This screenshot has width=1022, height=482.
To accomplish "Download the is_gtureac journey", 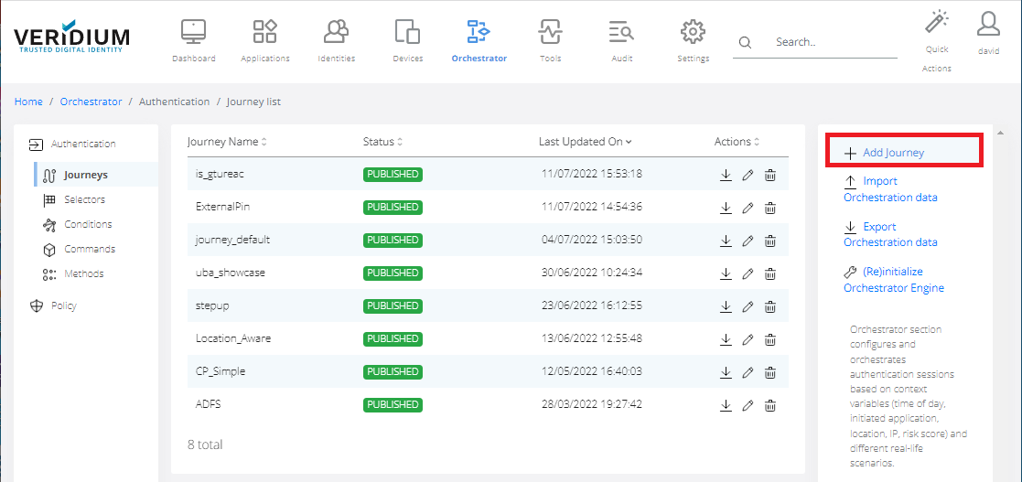I will click(x=726, y=175).
